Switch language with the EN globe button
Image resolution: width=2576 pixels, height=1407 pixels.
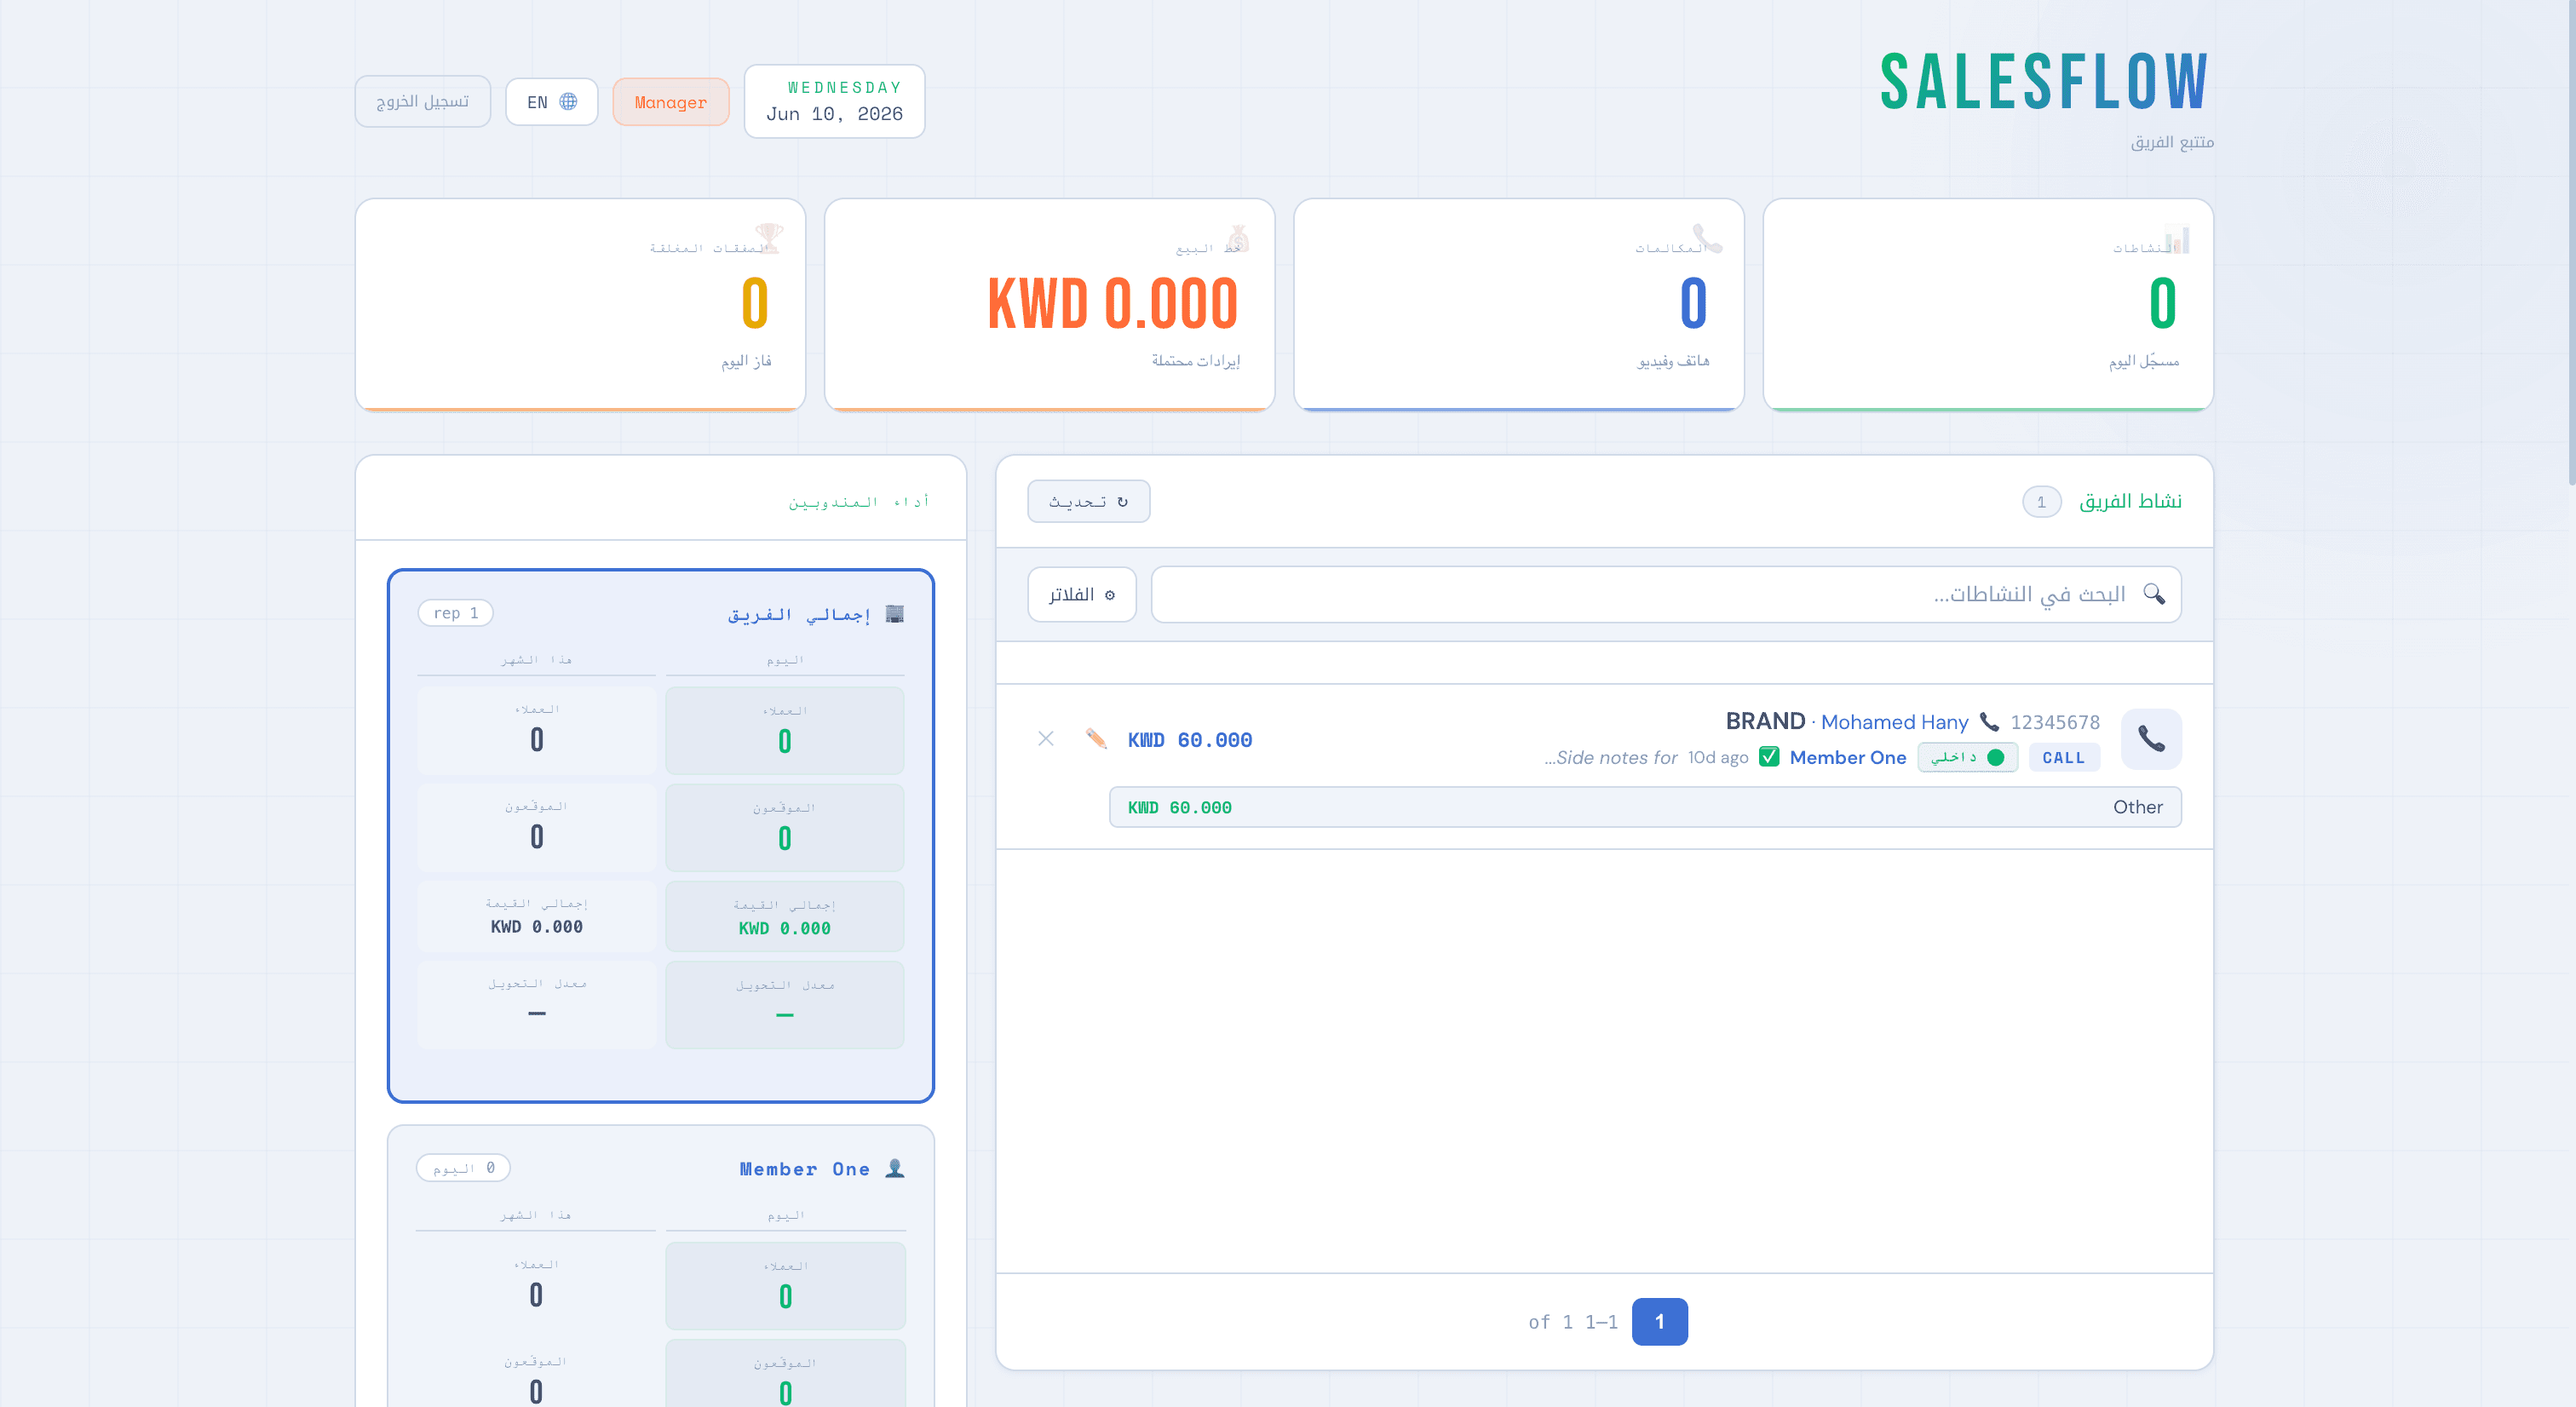coord(551,101)
